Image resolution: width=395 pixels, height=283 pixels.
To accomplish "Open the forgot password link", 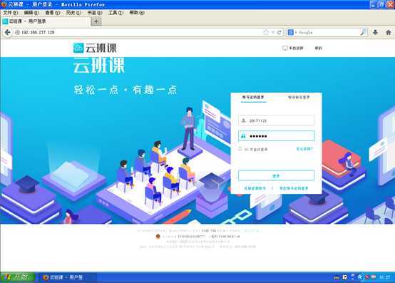I will tap(304, 149).
